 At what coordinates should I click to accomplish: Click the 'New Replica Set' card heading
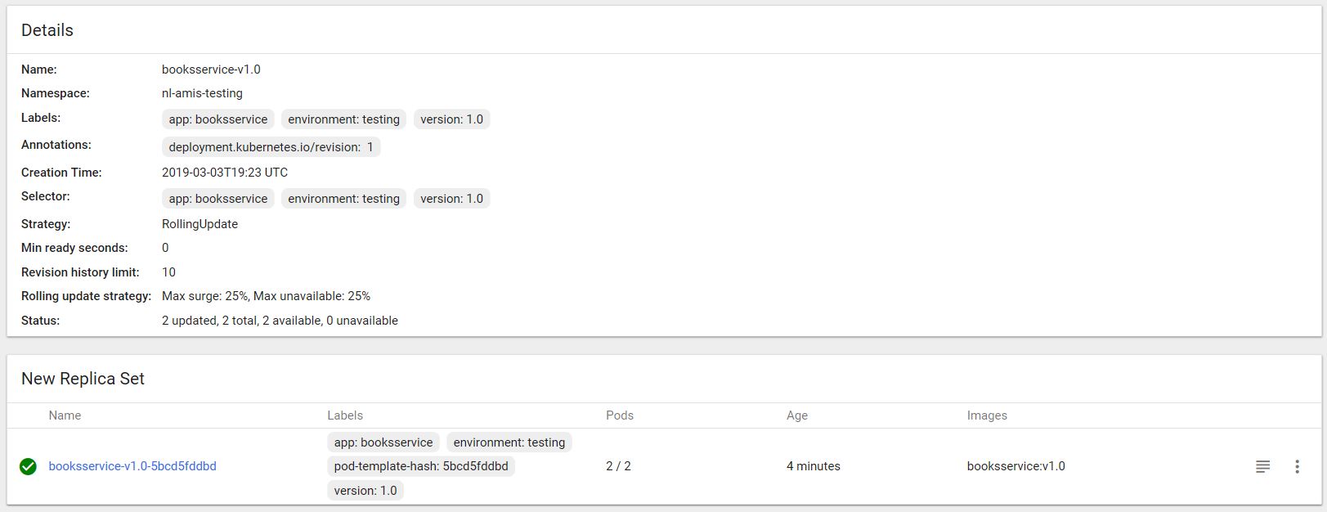83,379
